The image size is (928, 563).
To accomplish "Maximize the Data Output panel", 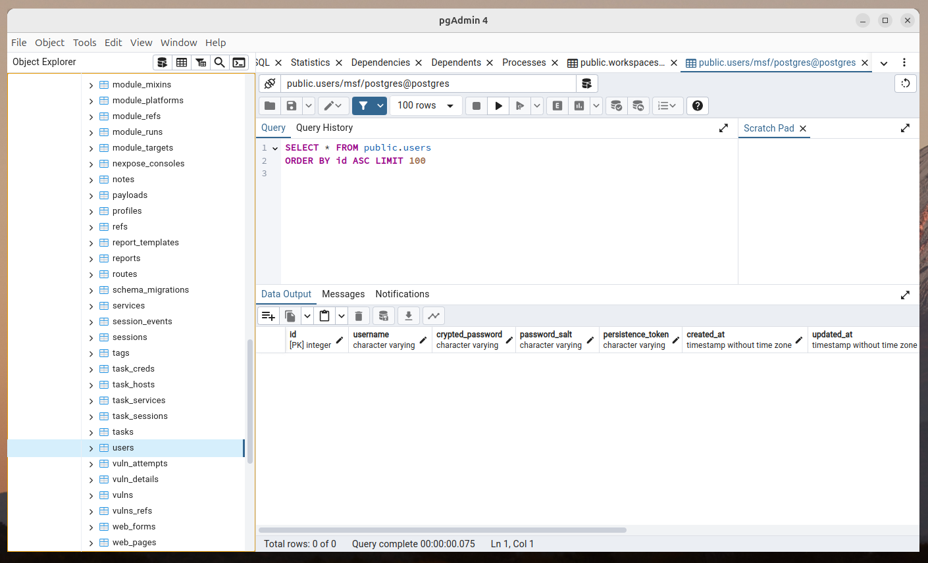I will pyautogui.click(x=905, y=295).
